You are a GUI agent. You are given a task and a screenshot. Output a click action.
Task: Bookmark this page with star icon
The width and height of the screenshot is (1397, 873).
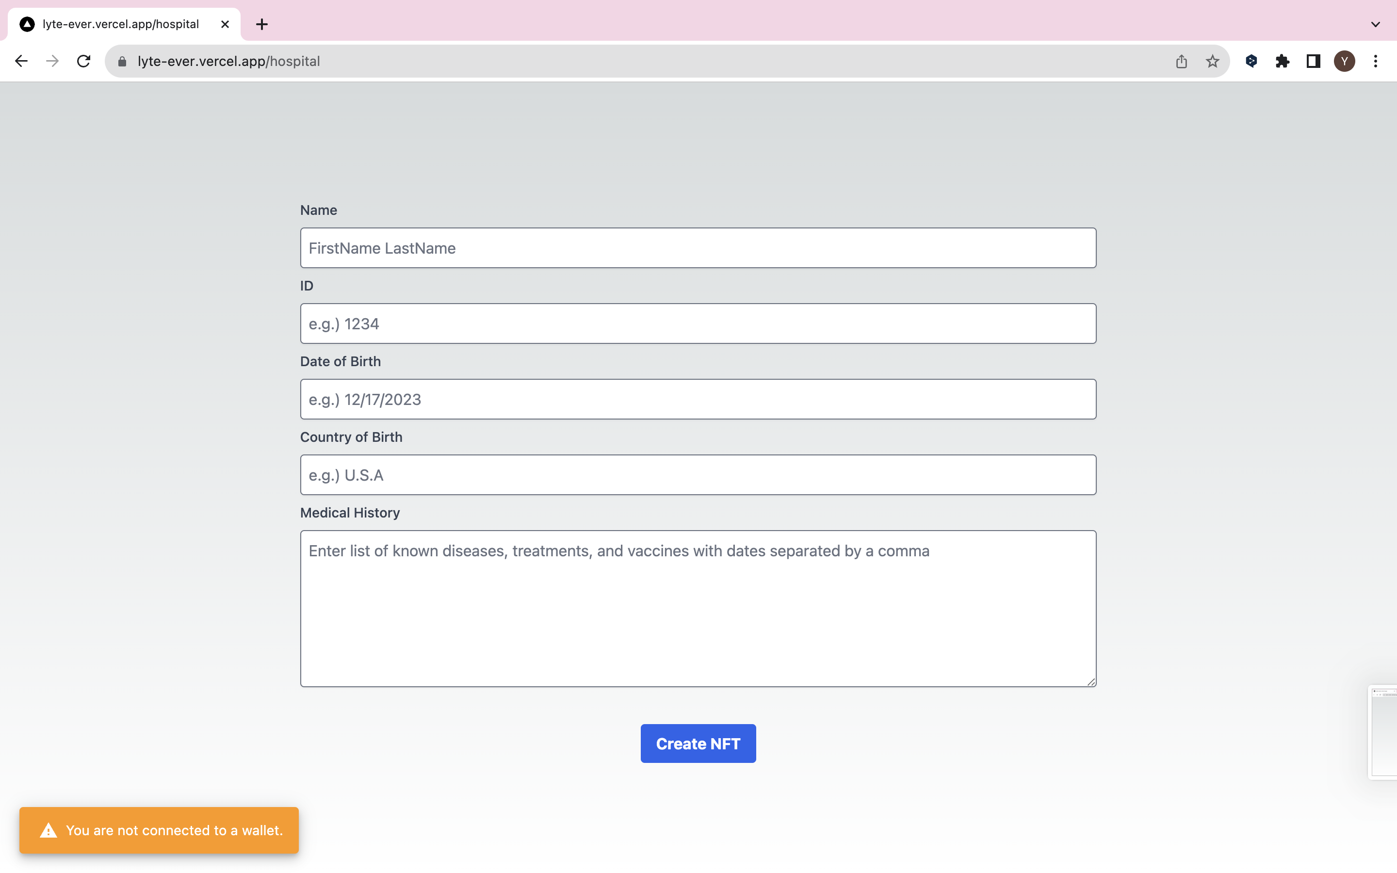[x=1212, y=61]
